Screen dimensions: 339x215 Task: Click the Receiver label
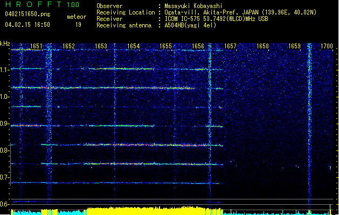click(x=109, y=19)
